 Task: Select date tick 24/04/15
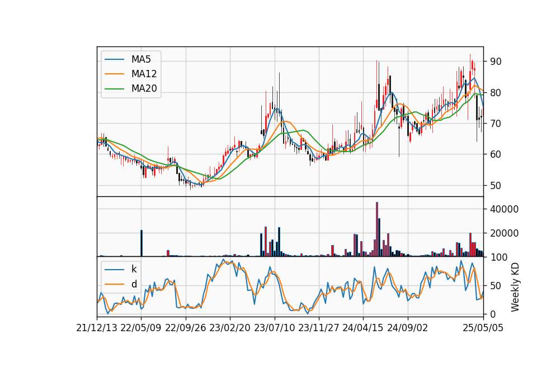coord(363,328)
